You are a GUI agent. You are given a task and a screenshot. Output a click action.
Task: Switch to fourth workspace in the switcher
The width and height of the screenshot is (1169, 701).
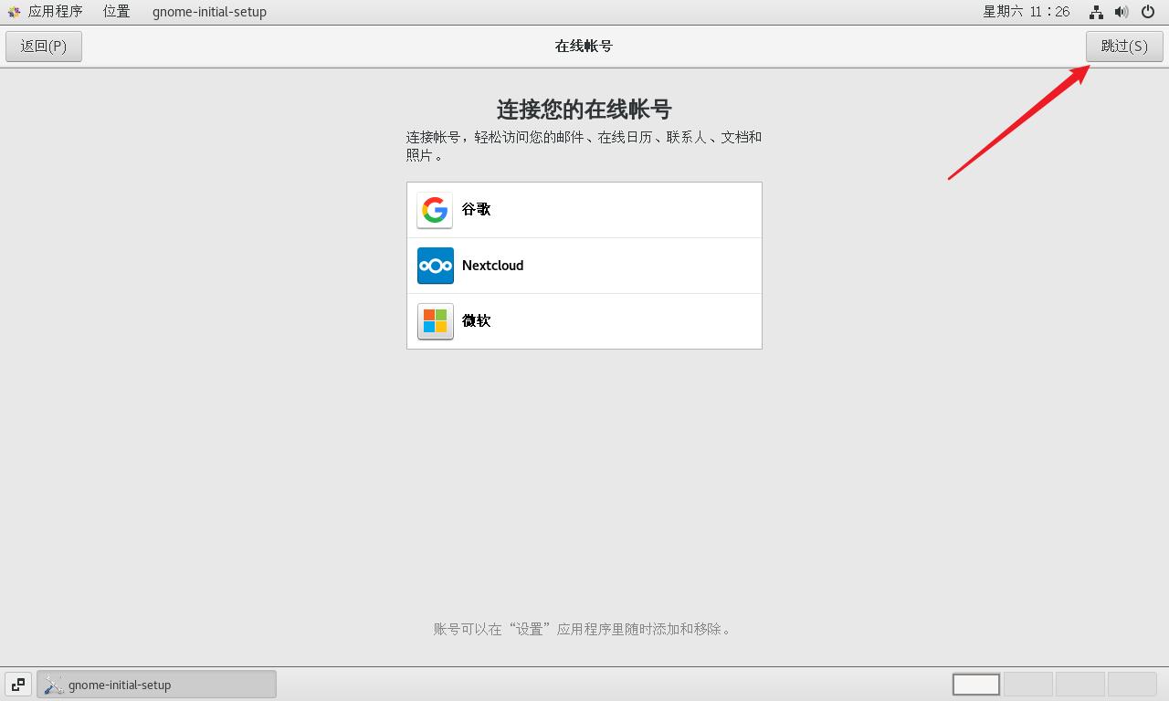click(1132, 685)
